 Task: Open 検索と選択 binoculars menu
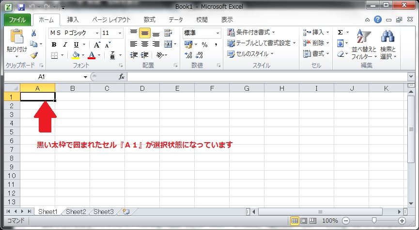pyautogui.click(x=388, y=45)
